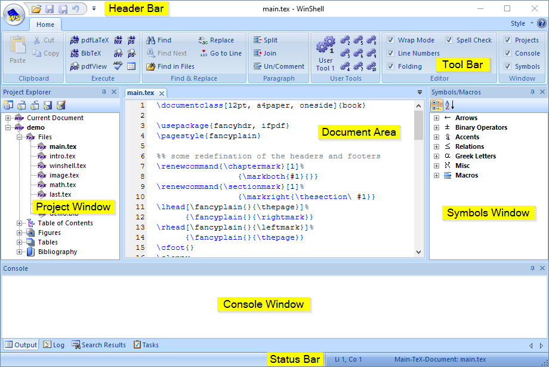Disable the Folding checkbox
The width and height of the screenshot is (549, 367).
click(390, 66)
